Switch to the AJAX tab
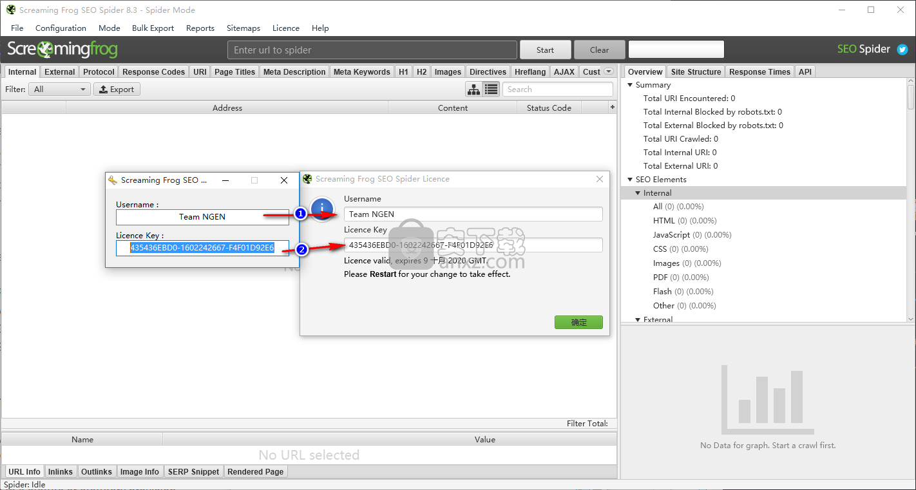The width and height of the screenshot is (916, 490). (x=564, y=71)
